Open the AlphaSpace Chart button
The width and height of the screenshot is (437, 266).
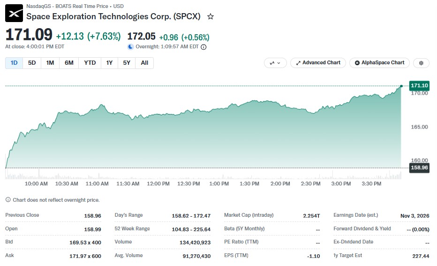pos(379,63)
